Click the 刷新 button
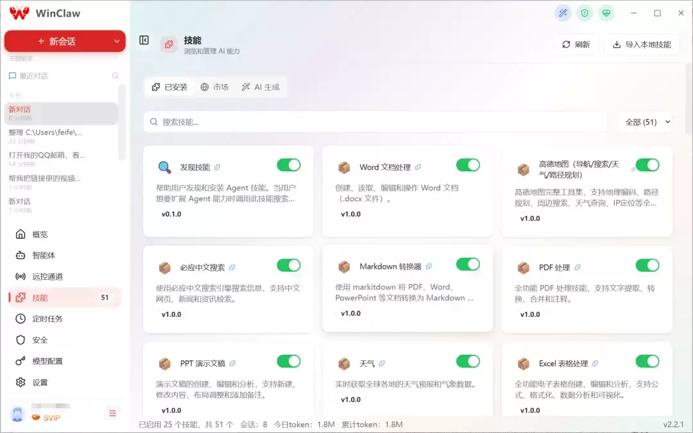Image resolution: width=693 pixels, height=433 pixels. click(x=576, y=45)
